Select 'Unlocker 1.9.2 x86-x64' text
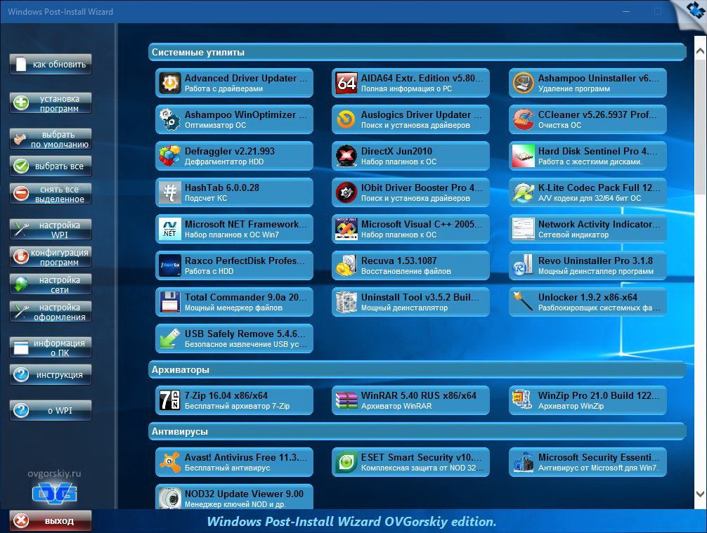Screen dimensions: 707x533 [x=588, y=297]
